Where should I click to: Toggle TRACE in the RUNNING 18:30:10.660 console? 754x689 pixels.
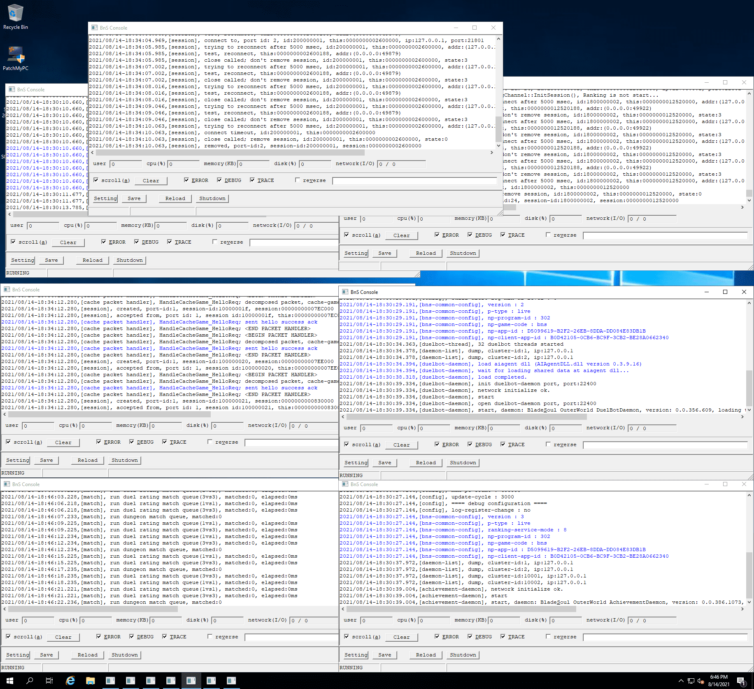(x=170, y=242)
